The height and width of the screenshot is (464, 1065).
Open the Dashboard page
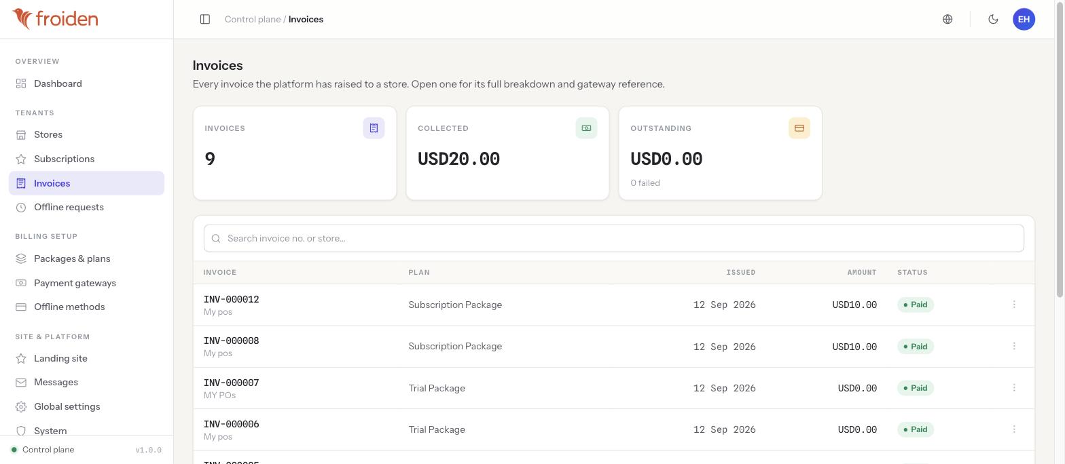tap(86, 83)
